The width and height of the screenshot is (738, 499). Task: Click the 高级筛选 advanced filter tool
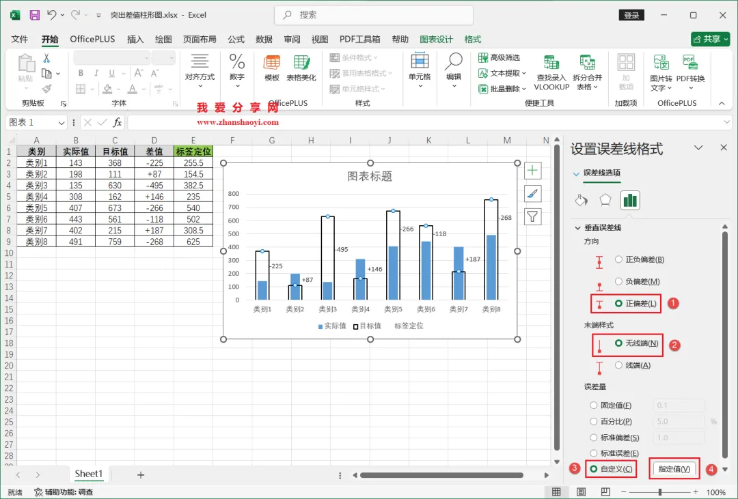(x=499, y=57)
